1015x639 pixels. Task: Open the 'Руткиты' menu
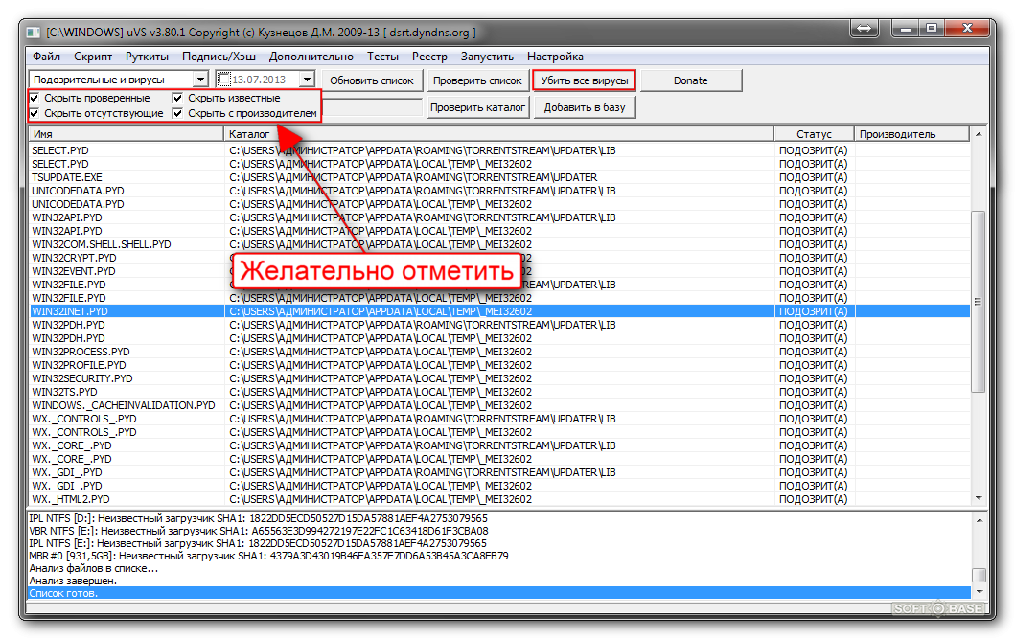click(147, 57)
